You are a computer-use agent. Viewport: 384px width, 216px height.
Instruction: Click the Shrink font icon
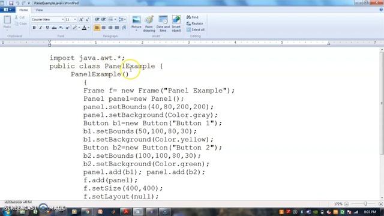(88, 19)
